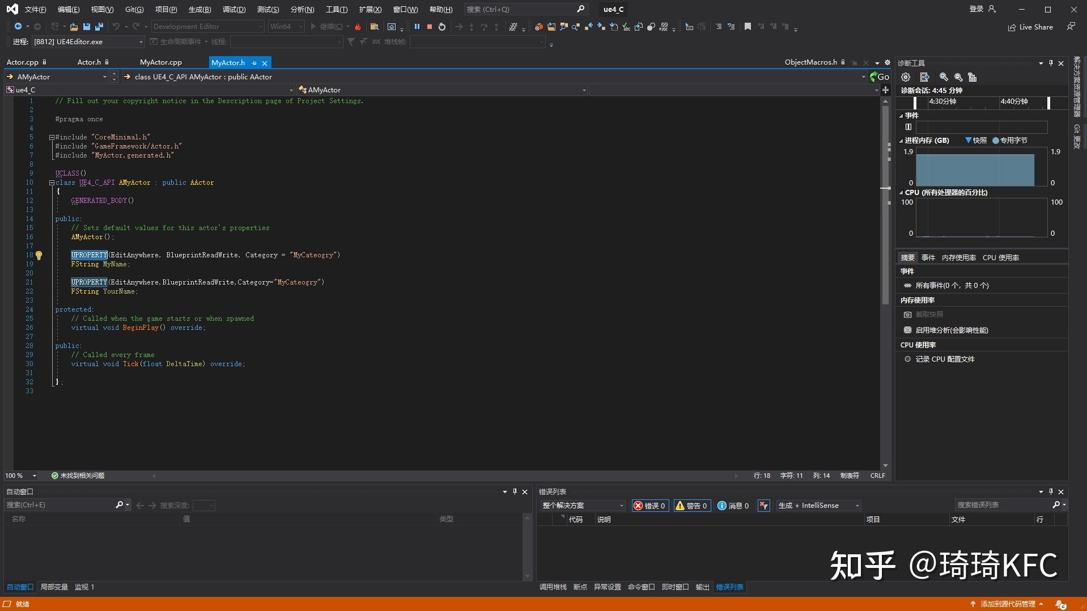Click the Break All pause button
This screenshot has width=1087, height=611.
(x=417, y=27)
